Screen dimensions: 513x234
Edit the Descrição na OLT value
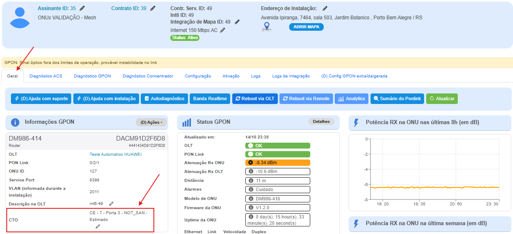tap(111, 204)
